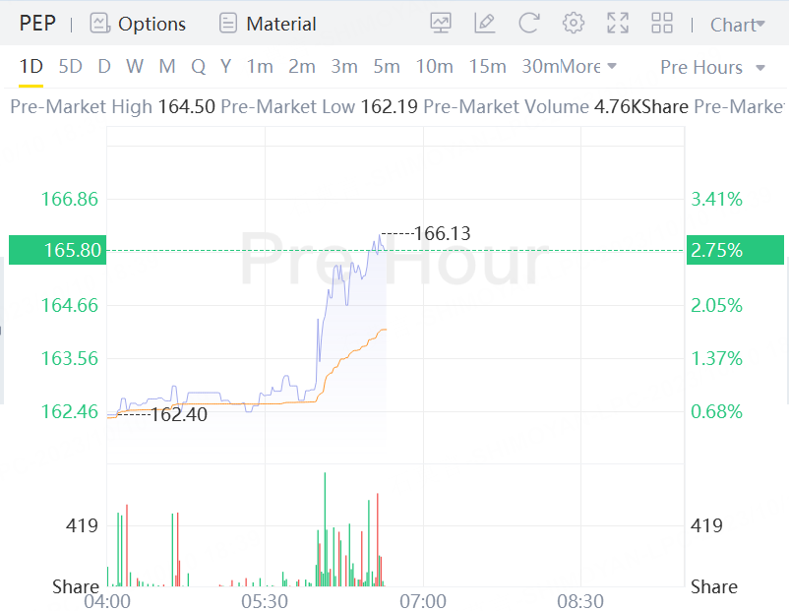Expand the More intervals dropdown

click(588, 67)
